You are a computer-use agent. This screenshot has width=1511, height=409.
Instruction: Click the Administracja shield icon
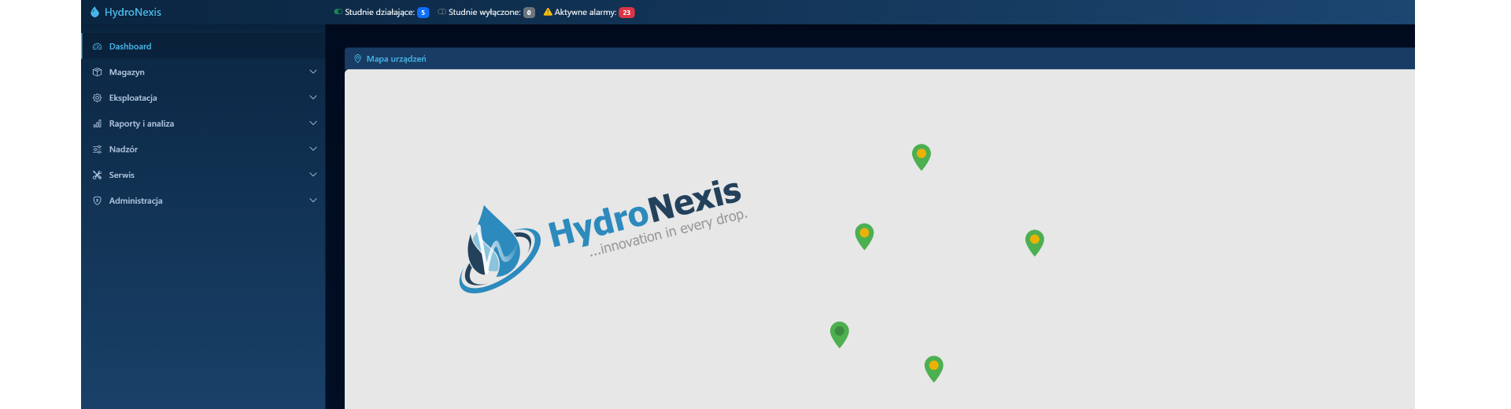[x=98, y=201]
